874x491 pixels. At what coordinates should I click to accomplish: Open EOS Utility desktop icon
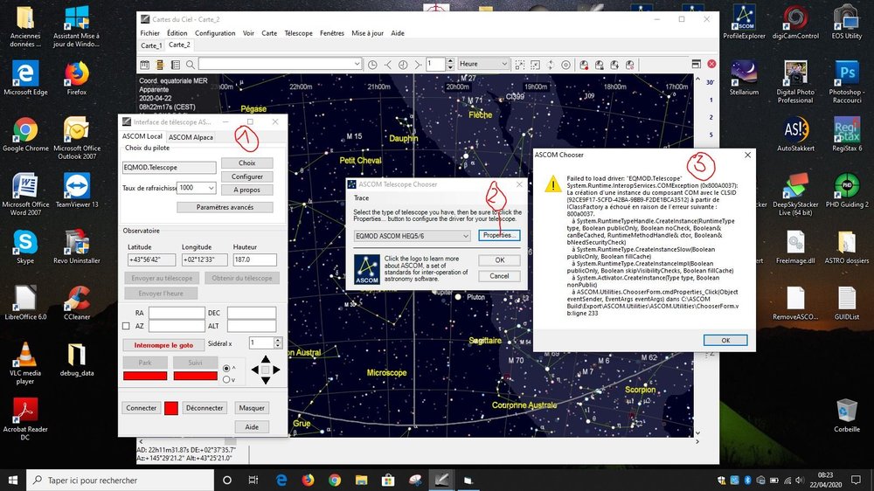[847, 22]
